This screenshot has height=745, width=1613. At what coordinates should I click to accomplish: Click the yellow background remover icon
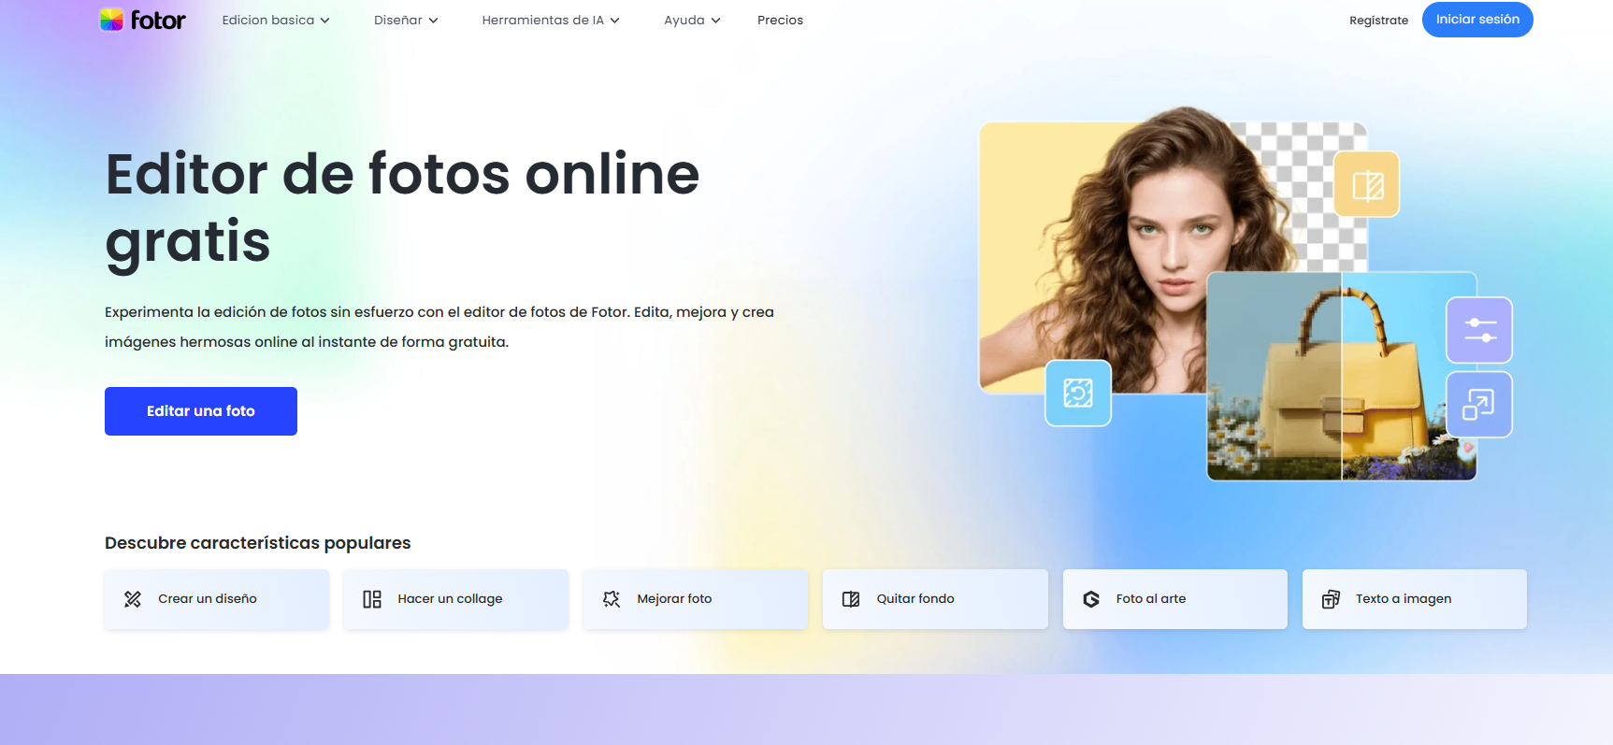(1367, 184)
